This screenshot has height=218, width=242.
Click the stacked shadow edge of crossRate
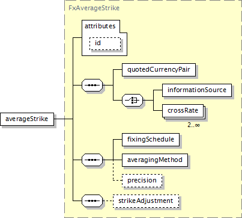click(205, 113)
